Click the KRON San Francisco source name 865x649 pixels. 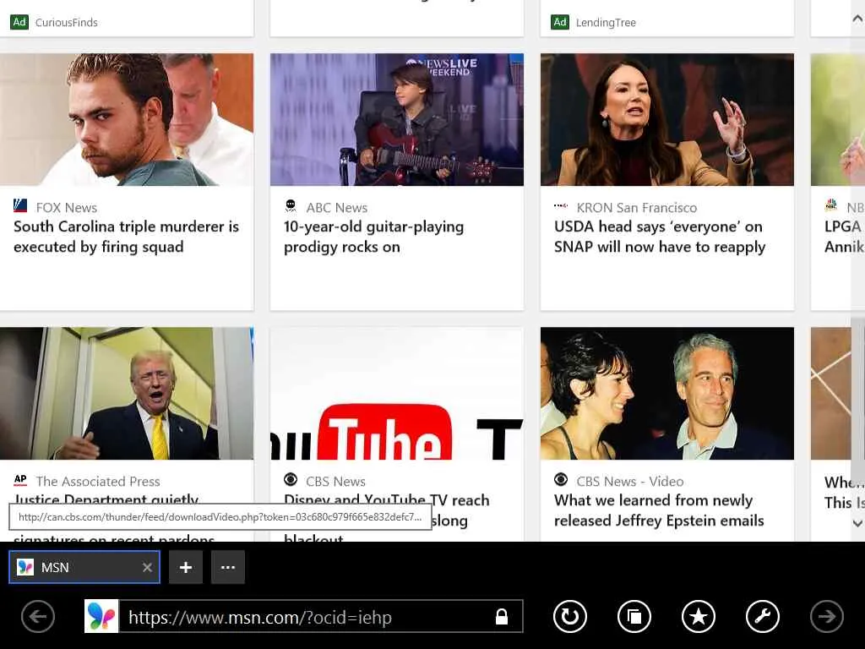coord(637,208)
